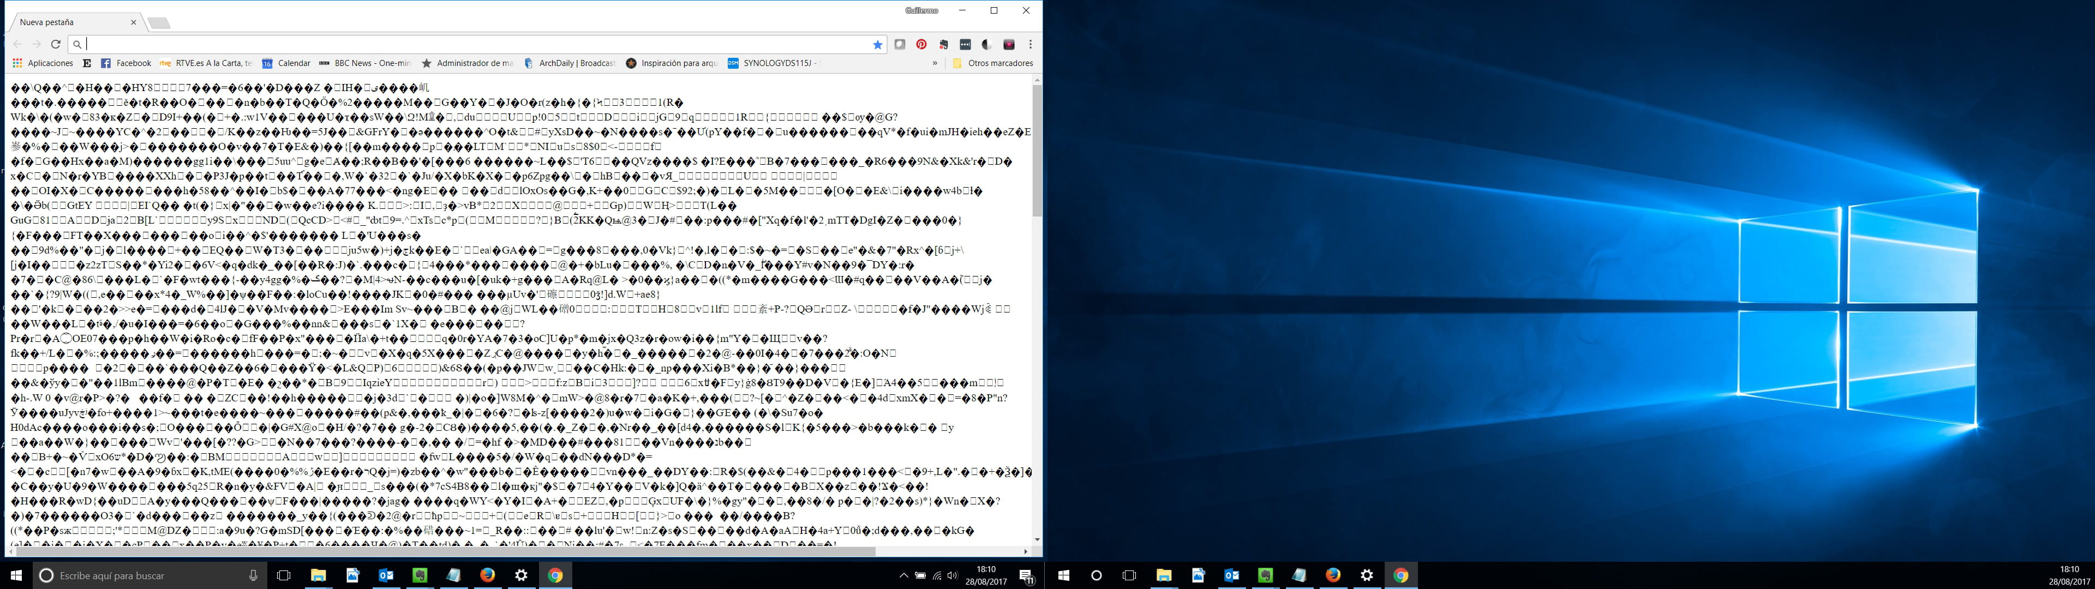Open the Start menu on the right monitor taskbar
Image resolution: width=2095 pixels, height=589 pixels.
pos(1063,575)
